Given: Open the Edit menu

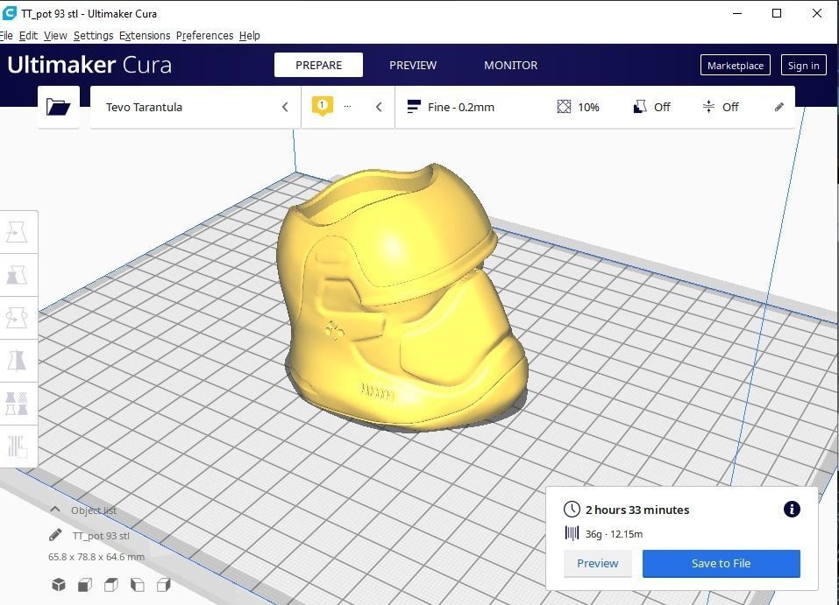Looking at the screenshot, I should [28, 36].
